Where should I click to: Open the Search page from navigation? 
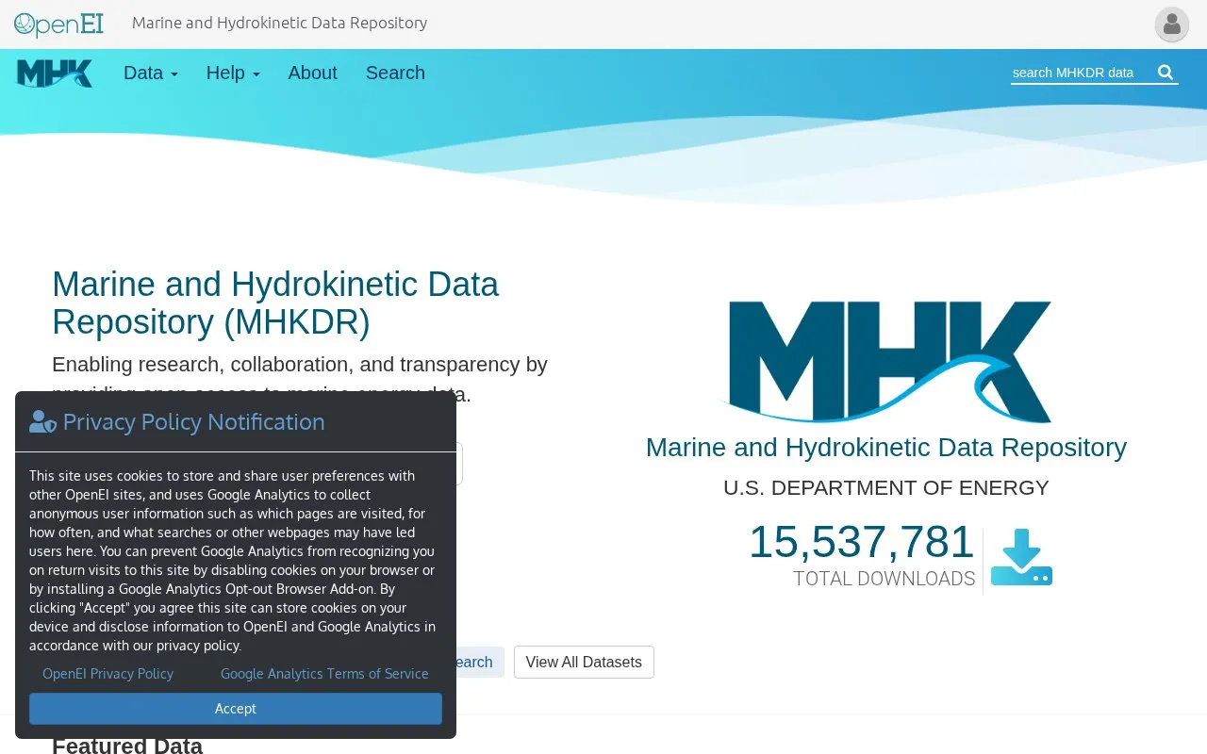coord(395,73)
